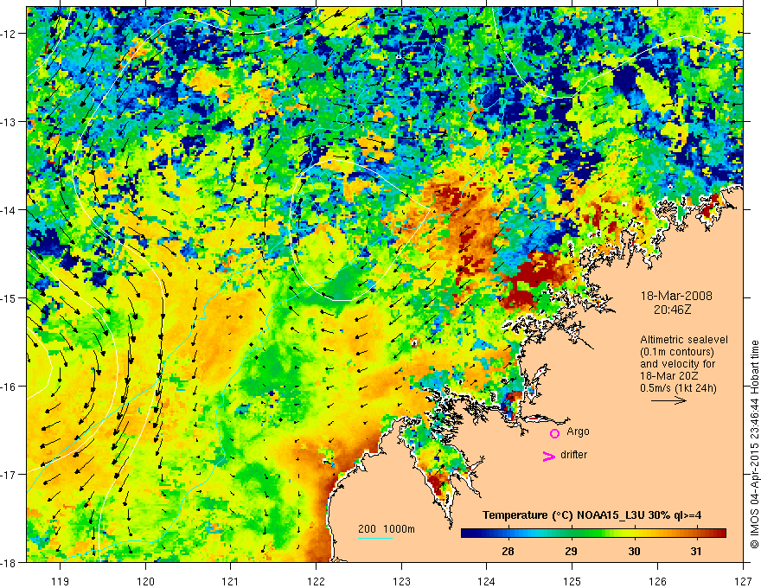Click the magenta Argo circle legend marker

(x=554, y=434)
